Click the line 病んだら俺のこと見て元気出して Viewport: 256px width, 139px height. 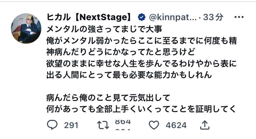[108, 98]
